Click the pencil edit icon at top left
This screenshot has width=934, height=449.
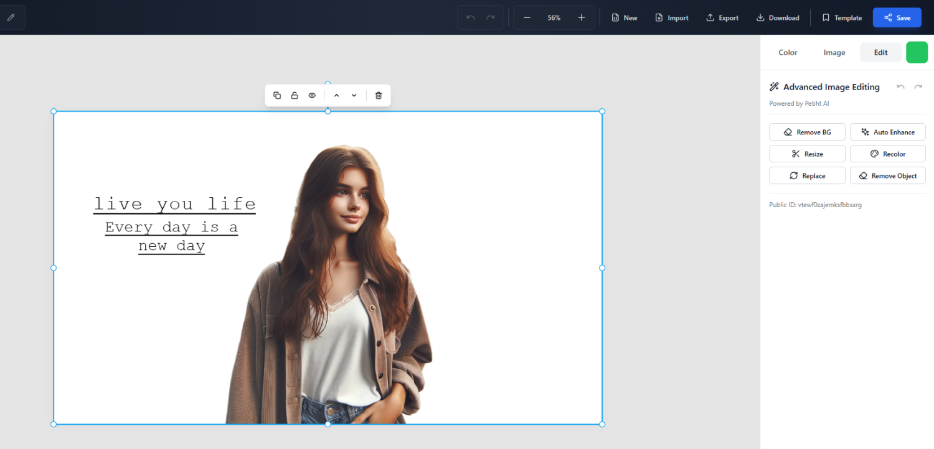pos(11,17)
